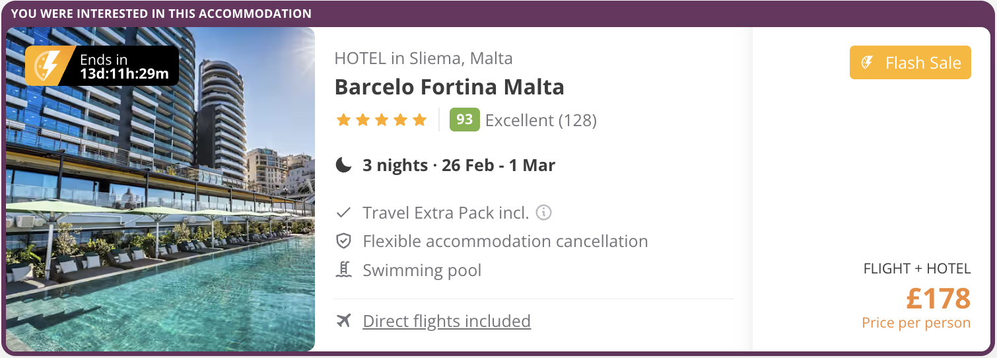Viewport: 997px width, 358px height.
Task: Open the Travel Extra Pack info icon
Action: click(544, 213)
